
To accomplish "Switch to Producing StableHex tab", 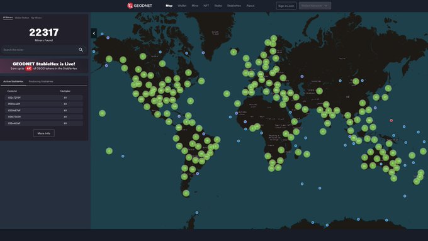I will click(x=41, y=81).
